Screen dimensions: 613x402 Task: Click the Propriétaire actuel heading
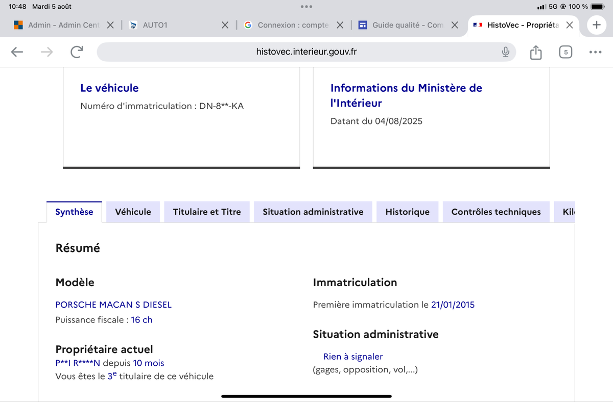[x=104, y=349]
